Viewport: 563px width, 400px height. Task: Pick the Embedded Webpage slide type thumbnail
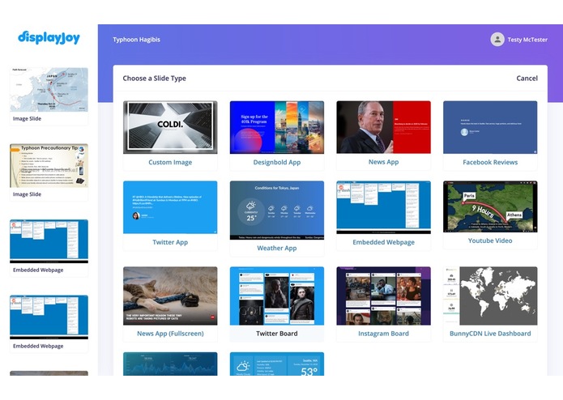pyautogui.click(x=383, y=207)
